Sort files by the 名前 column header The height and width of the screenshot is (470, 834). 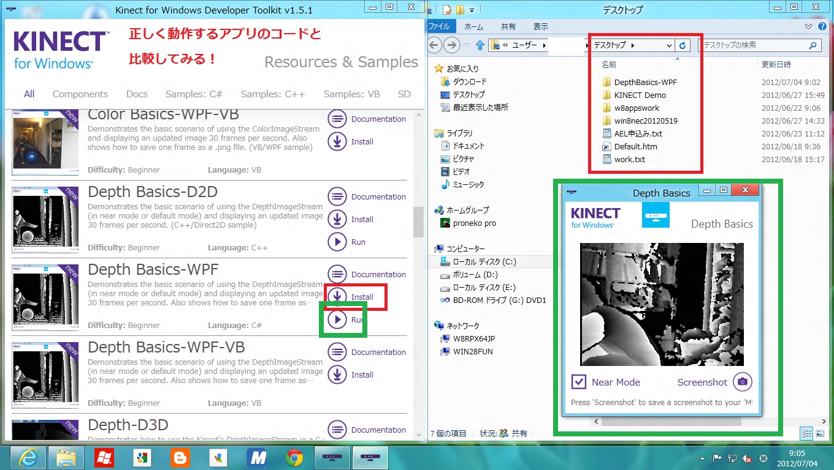coord(609,64)
